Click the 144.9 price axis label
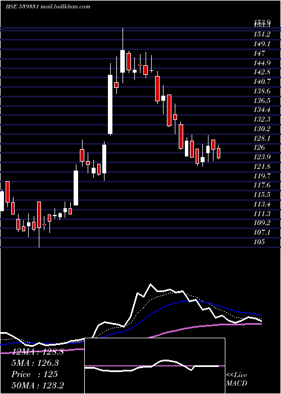Screen dimensions: 281x394 click(x=262, y=62)
